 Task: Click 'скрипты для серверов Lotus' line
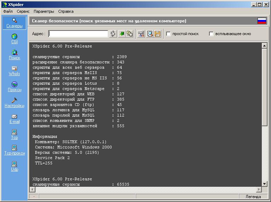click(x=76, y=83)
